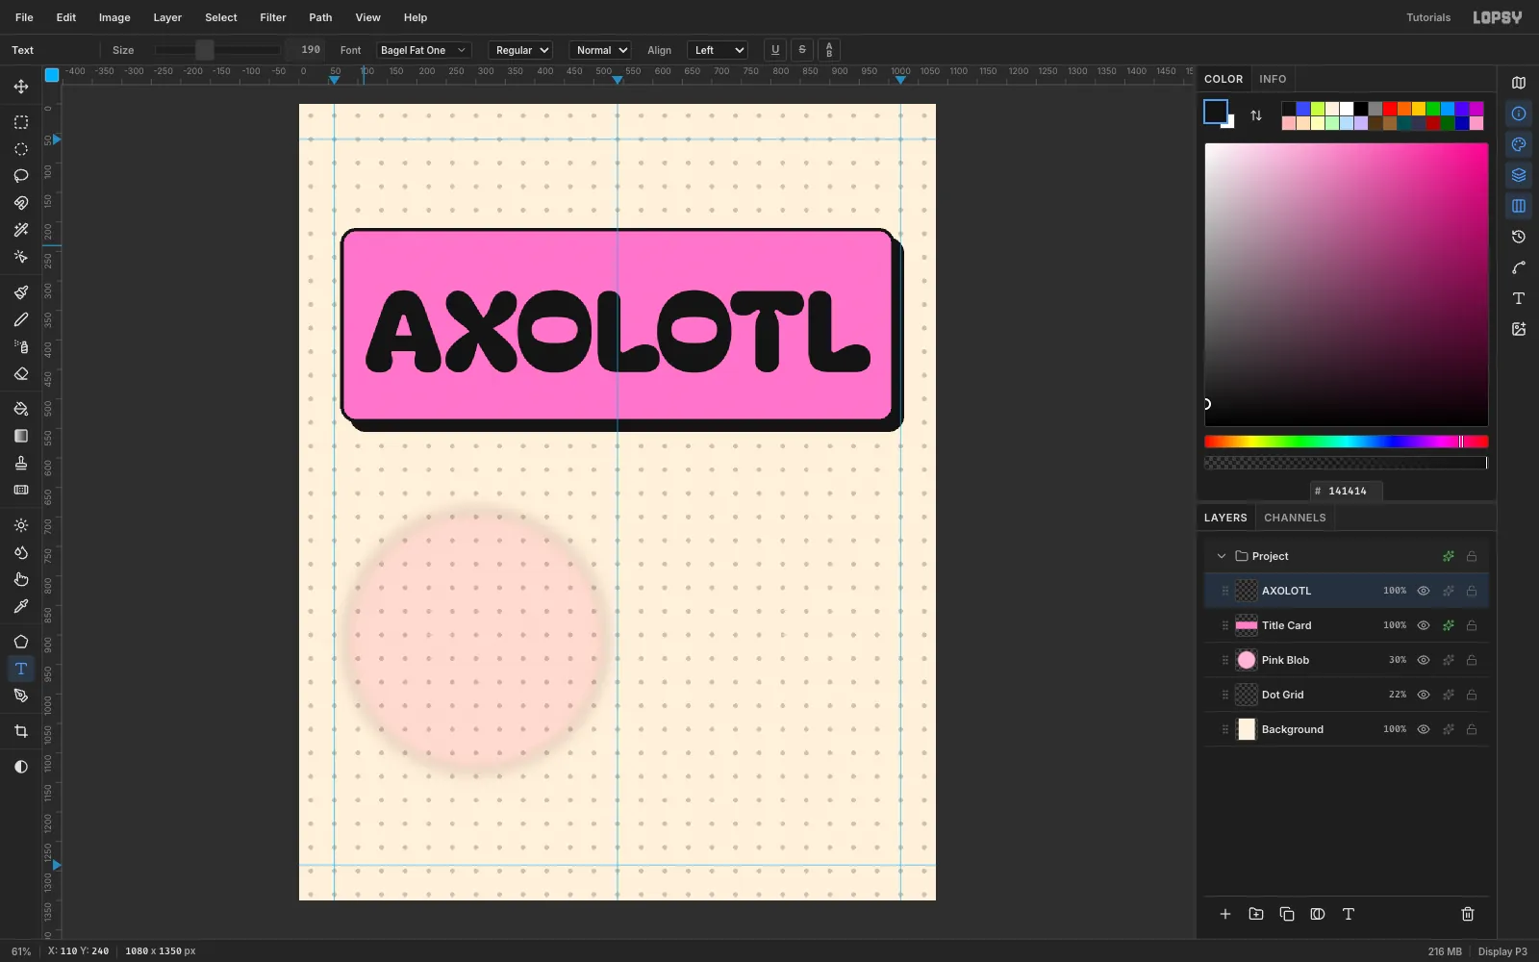Open the Left alignment dropdown

tap(718, 50)
